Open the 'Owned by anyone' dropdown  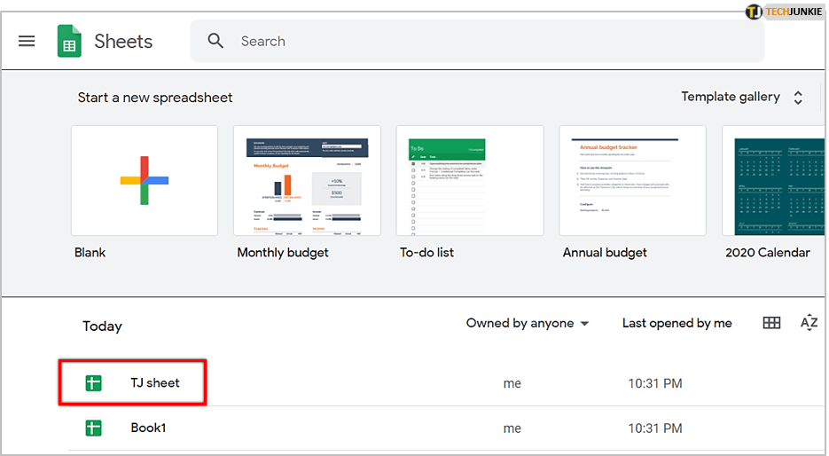coord(528,323)
